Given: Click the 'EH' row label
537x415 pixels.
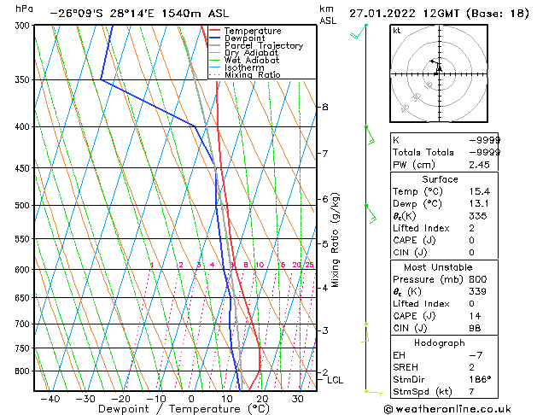Looking at the screenshot, I should pos(399,355).
